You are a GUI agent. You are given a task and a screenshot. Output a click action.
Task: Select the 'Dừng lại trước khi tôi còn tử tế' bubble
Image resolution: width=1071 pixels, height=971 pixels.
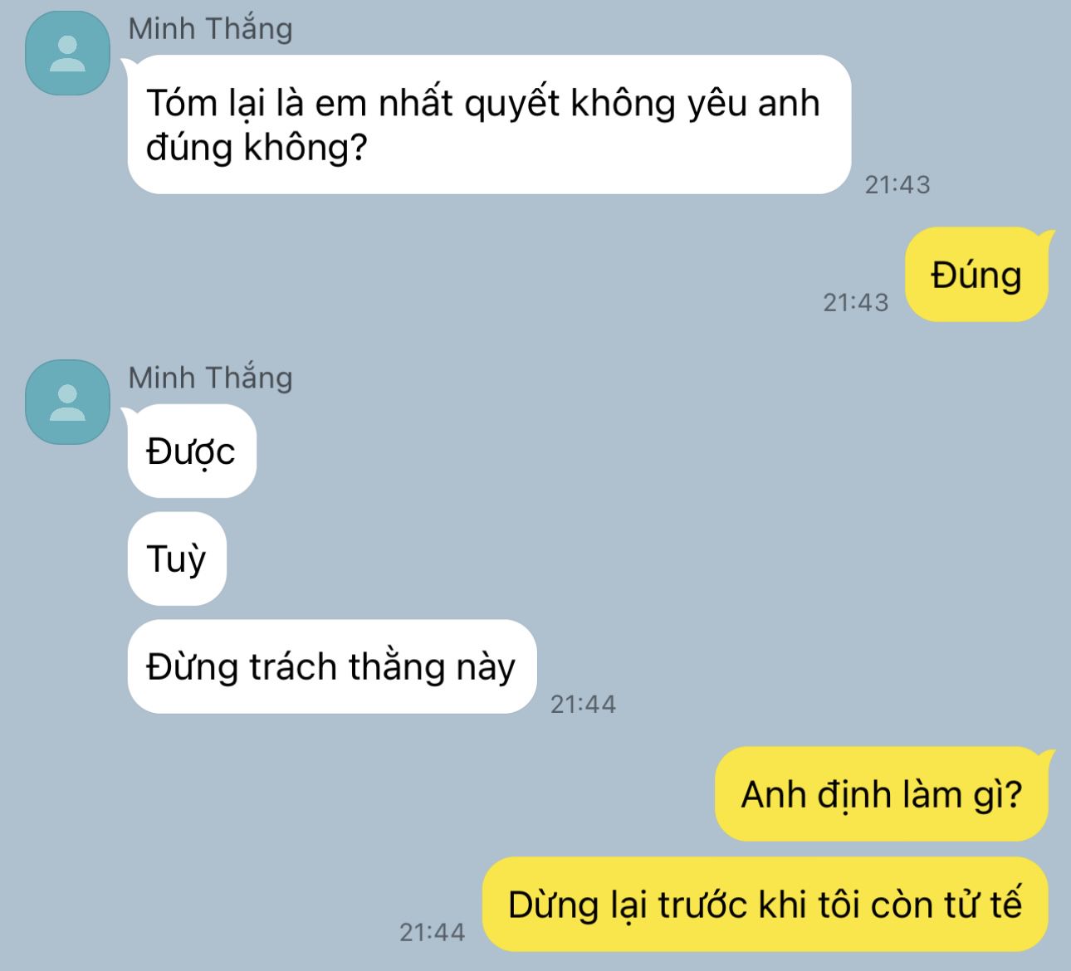765,905
